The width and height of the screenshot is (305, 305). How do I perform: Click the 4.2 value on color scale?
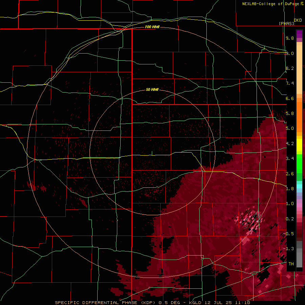coord(290,144)
